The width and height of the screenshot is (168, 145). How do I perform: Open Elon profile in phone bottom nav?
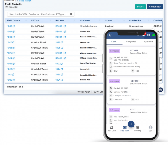coord(150,129)
